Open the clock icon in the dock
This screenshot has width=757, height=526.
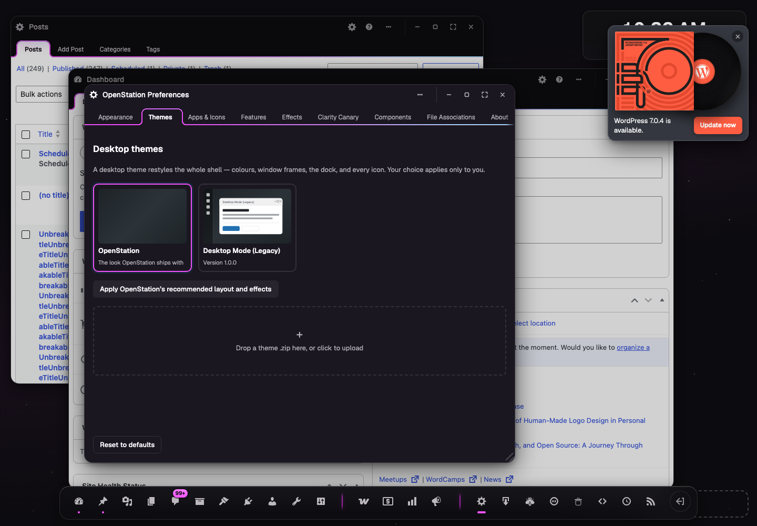click(x=627, y=501)
